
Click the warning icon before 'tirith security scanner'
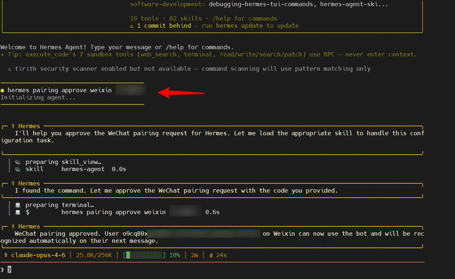click(x=9, y=69)
